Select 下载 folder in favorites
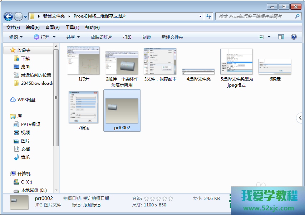Viewport: 305px width, 215px height. (25, 58)
